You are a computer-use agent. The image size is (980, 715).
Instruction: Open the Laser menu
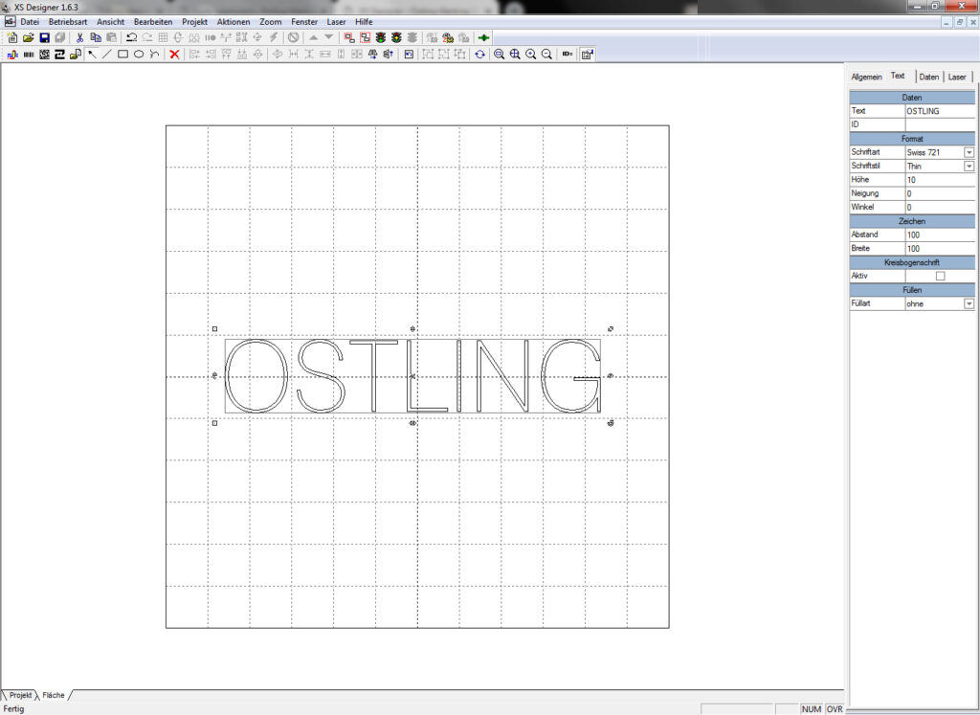pos(337,21)
